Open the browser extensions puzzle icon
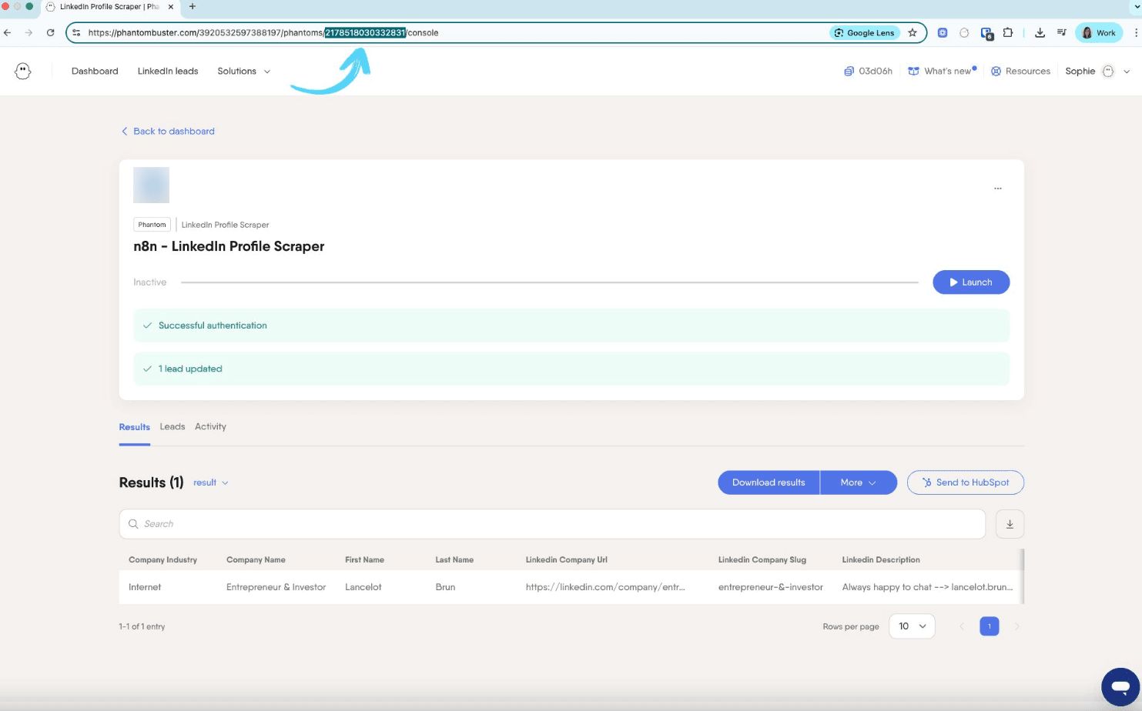Viewport: 1142px width, 711px height. point(1007,33)
